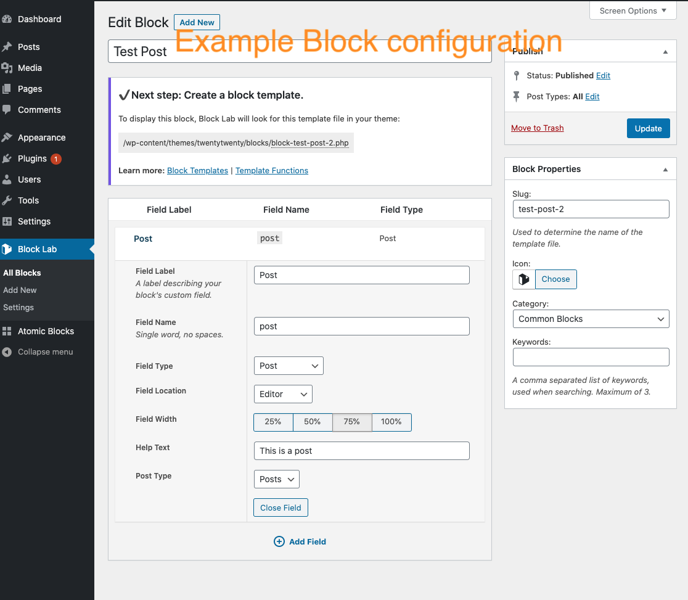Viewport: 688px width, 600px height.
Task: Click the block icon next to Choose
Action: (x=523, y=279)
